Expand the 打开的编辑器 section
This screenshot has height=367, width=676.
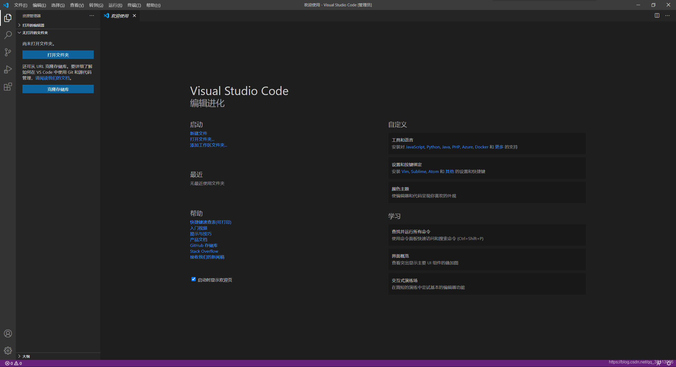tap(33, 25)
